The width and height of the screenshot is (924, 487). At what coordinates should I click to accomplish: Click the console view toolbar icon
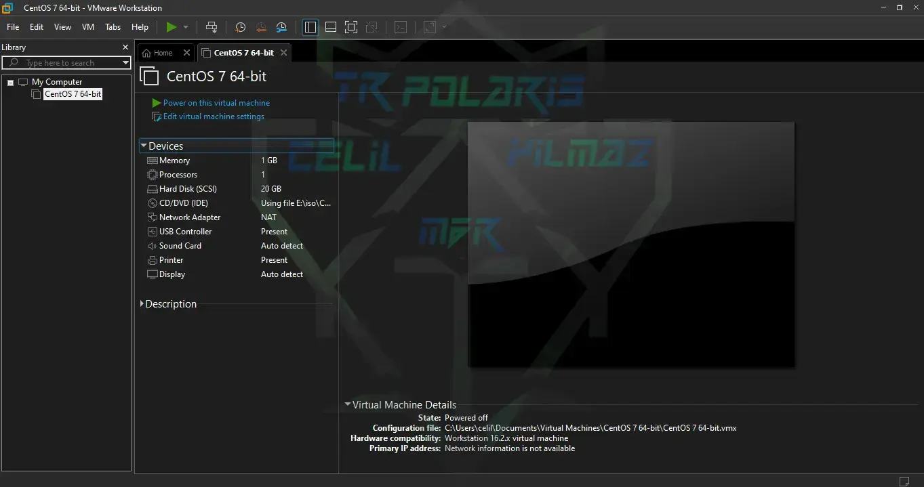401,27
